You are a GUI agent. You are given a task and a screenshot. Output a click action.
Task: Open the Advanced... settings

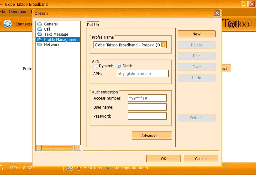tap(152, 136)
